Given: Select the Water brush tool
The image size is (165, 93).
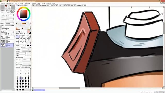Looking at the screenshot, I should tap(28, 36).
